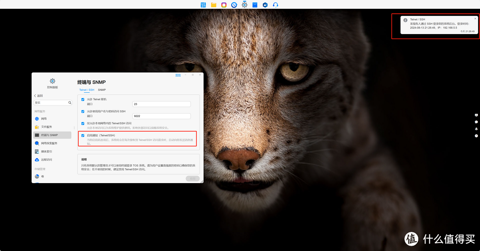Open the File Manager folder icon in dock
Screen dimensions: 480x251
point(213,5)
